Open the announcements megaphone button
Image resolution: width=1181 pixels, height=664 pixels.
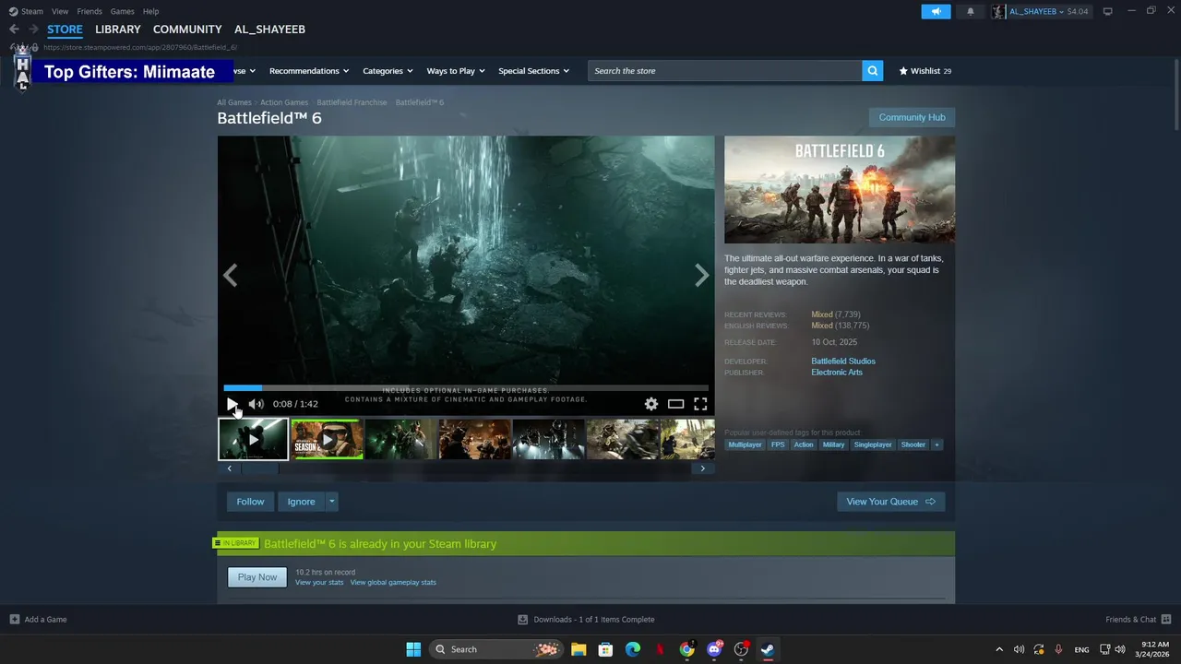point(936,11)
